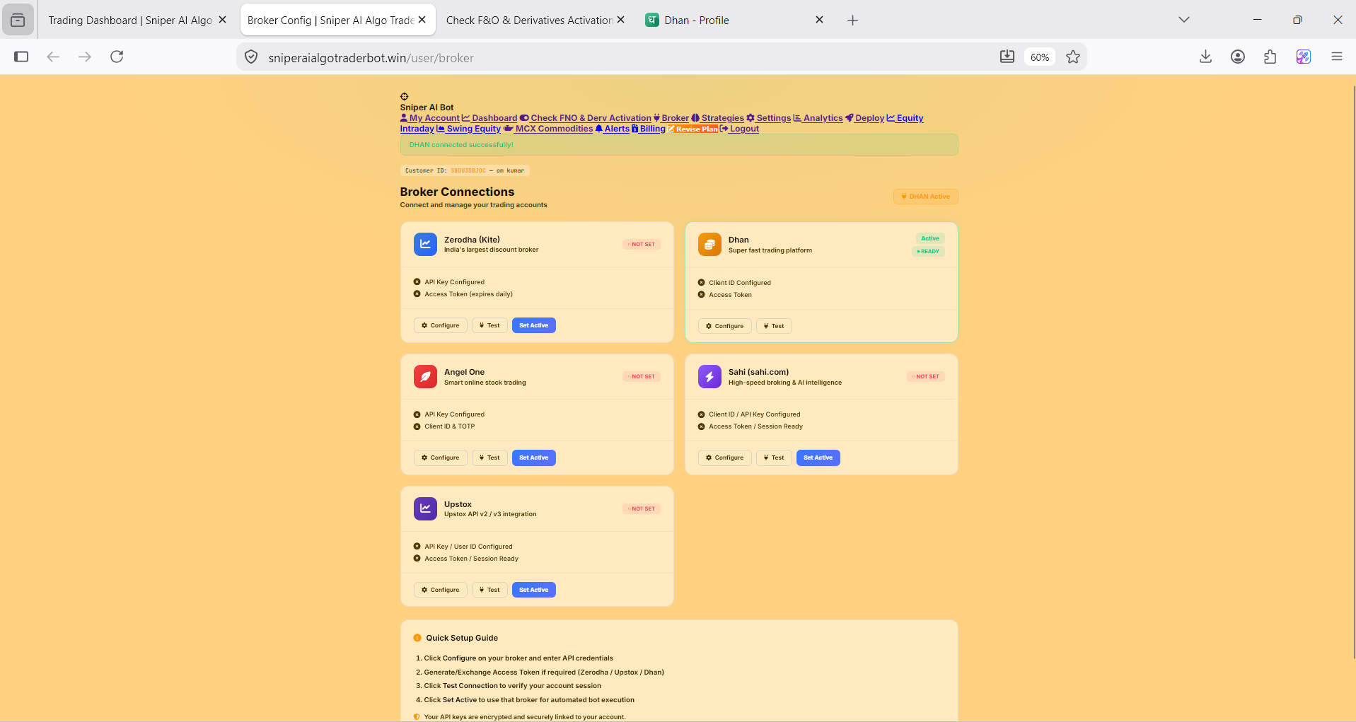Set Zerodha (Kite) as active broker
Image resolution: width=1356 pixels, height=722 pixels.
point(533,325)
